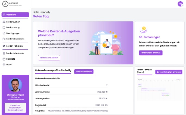Viewport: 186px width, 115px height.
Task: Request own plan via Eigenen Fahrplan anfragen
Action: [x=169, y=72]
